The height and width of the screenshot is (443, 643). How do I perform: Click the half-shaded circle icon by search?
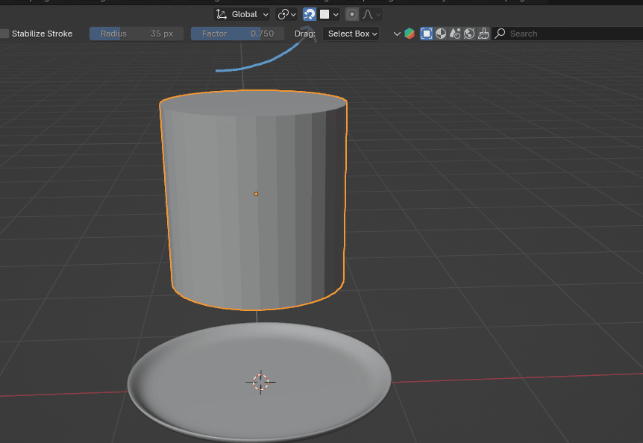441,34
